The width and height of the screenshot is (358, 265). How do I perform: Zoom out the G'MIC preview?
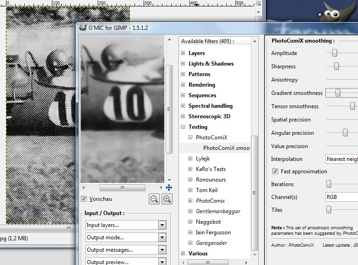(x=154, y=199)
